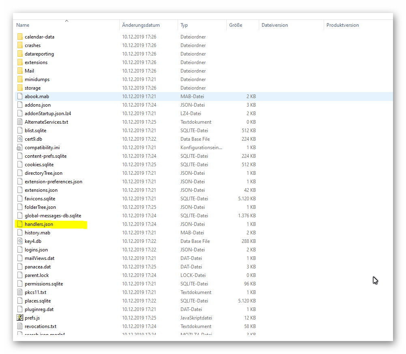Click the prefs.js script file icon
This screenshot has width=406, height=354.
(20, 318)
